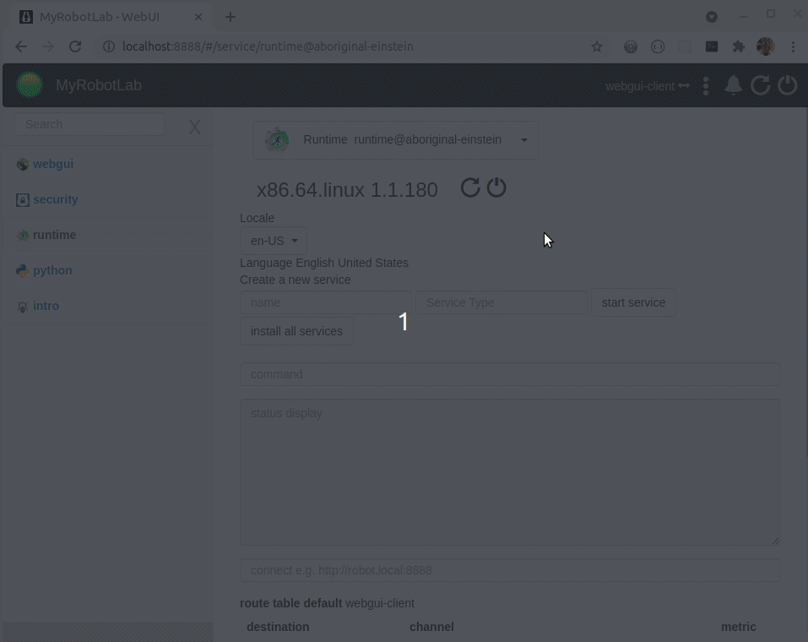Focus the command input field
The height and width of the screenshot is (642, 808).
click(510, 374)
